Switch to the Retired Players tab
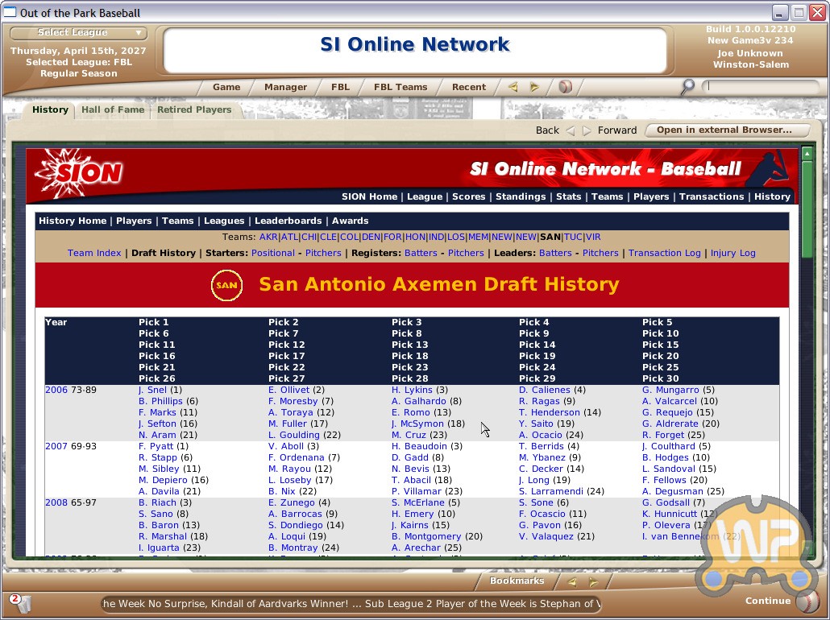Image resolution: width=830 pixels, height=620 pixels. click(194, 110)
